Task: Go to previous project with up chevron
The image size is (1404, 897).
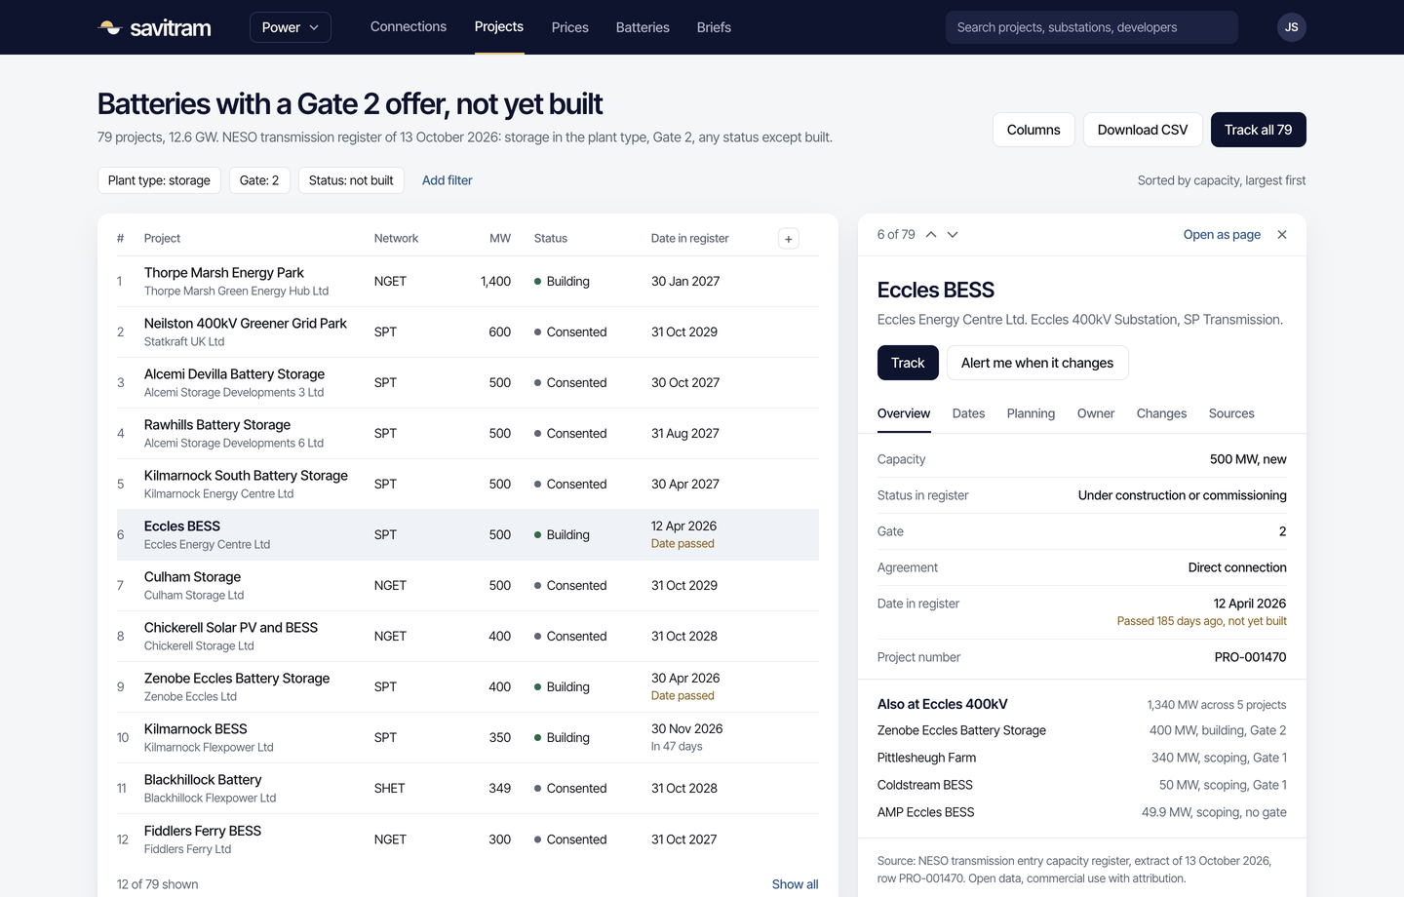Action: (931, 235)
